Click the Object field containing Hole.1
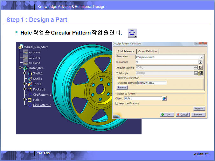 pos(143,98)
